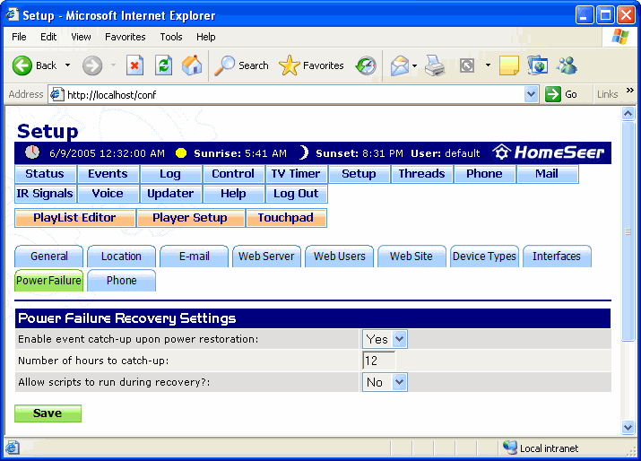Image resolution: width=641 pixels, height=461 pixels.
Task: Click the Windows flag logo
Action: [620, 37]
